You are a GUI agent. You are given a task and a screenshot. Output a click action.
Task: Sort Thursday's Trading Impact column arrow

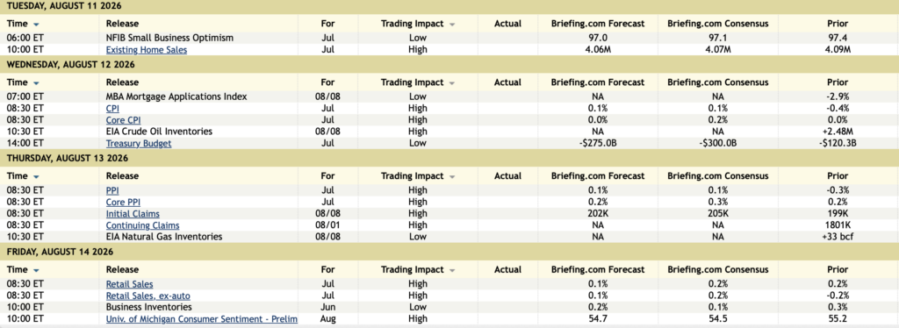pyautogui.click(x=452, y=177)
